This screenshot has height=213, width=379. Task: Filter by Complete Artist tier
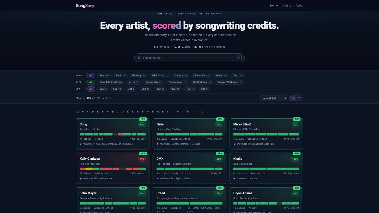[x=111, y=82]
